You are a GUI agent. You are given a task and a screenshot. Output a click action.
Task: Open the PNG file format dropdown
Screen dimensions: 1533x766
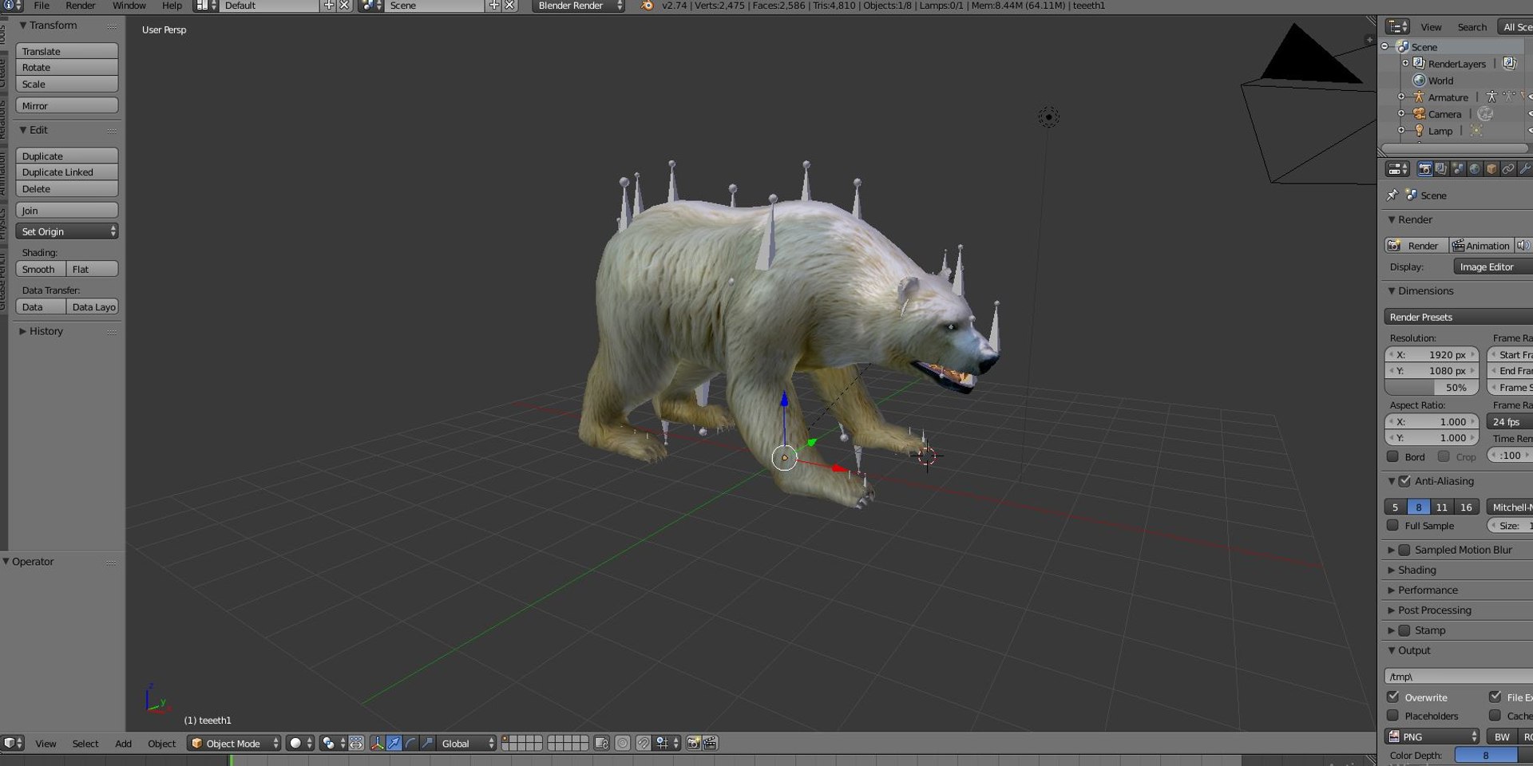point(1432,736)
